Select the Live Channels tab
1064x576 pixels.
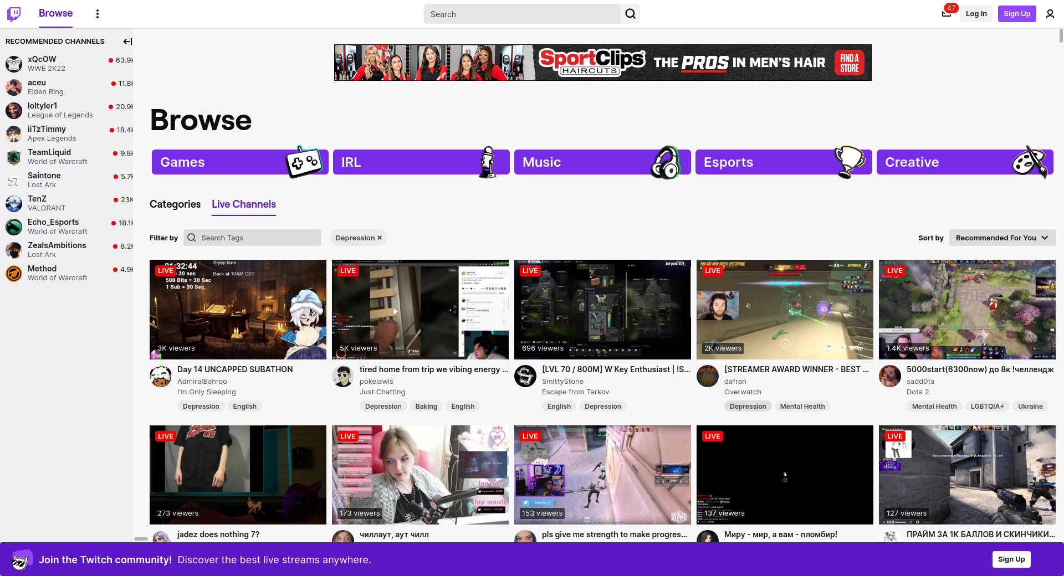click(x=243, y=204)
